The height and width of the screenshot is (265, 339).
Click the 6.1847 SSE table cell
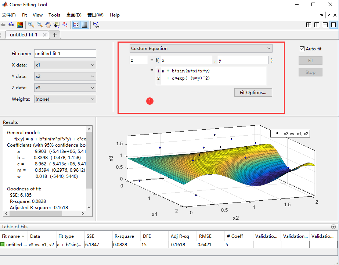(x=98, y=245)
